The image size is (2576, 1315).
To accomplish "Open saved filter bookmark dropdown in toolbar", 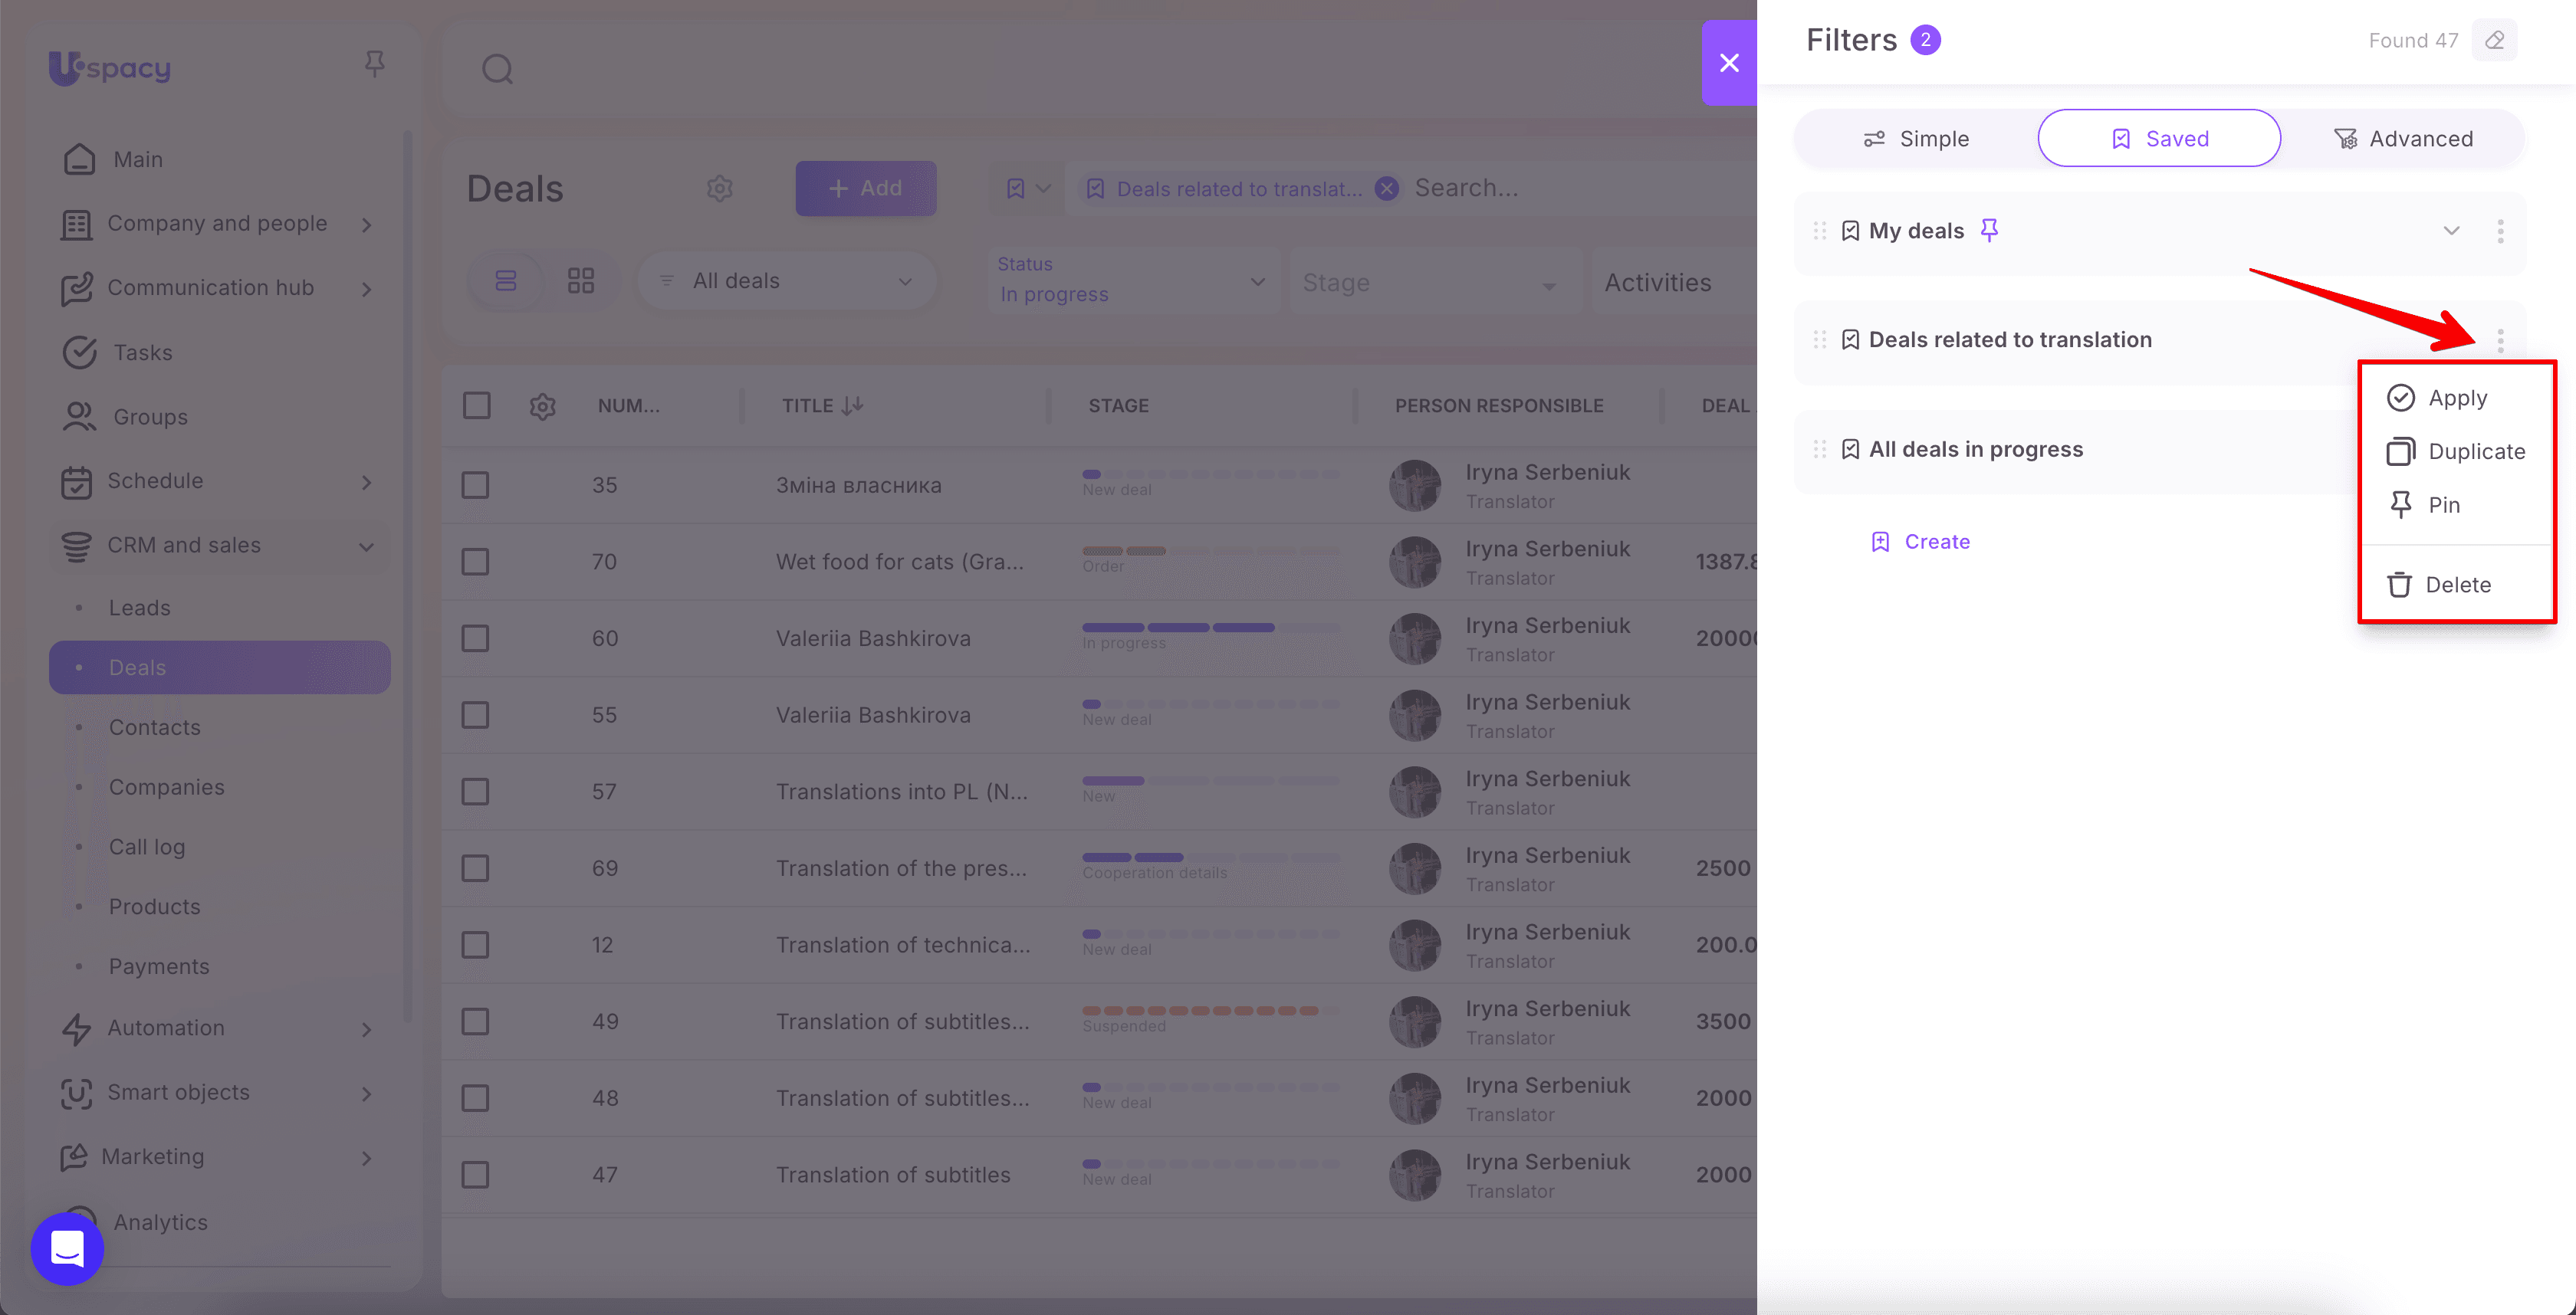I will point(1027,189).
